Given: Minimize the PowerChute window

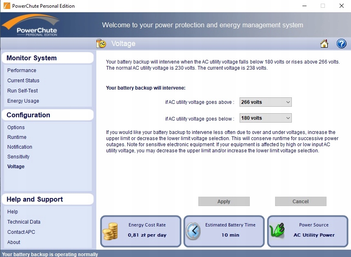Looking at the screenshot, I should click(304, 6).
